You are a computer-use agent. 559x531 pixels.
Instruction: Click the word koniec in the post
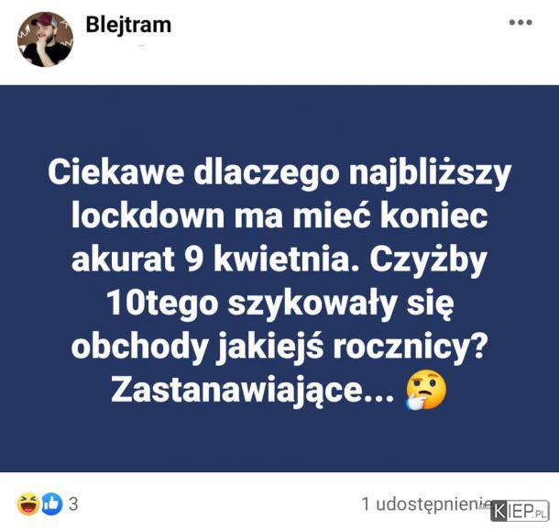click(433, 216)
